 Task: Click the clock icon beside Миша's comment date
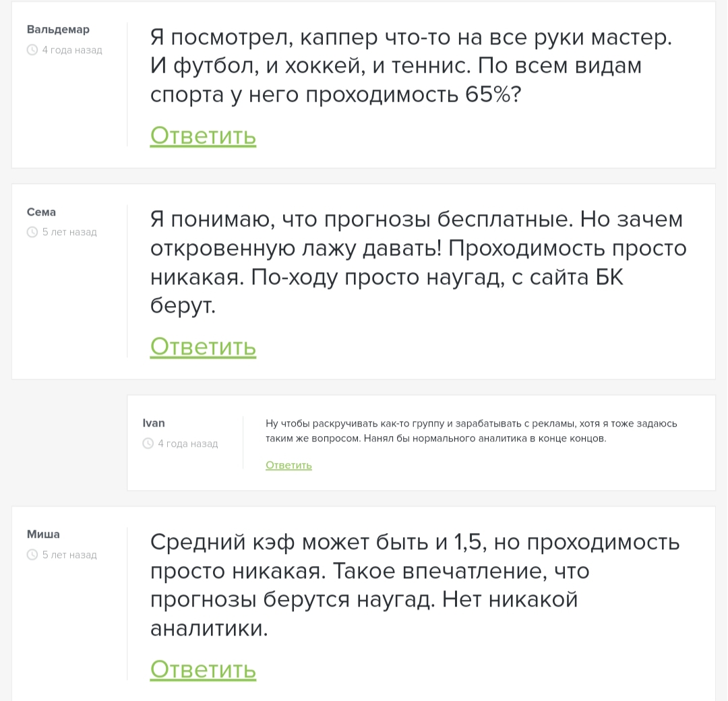click(x=32, y=555)
